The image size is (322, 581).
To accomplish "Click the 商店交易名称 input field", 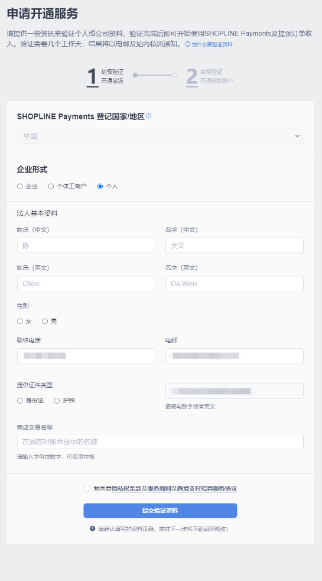I will tap(161, 442).
